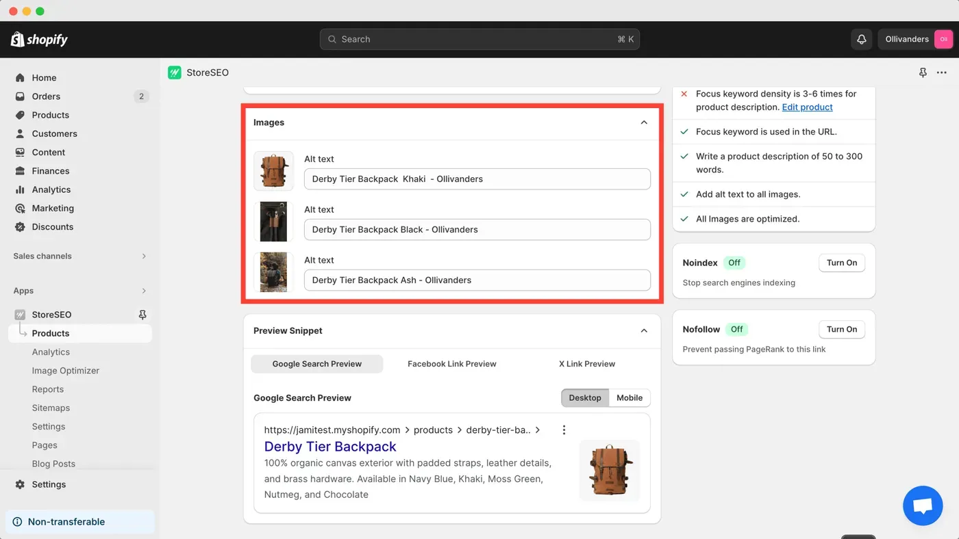
Task: Open the notifications bell
Action: (862, 39)
